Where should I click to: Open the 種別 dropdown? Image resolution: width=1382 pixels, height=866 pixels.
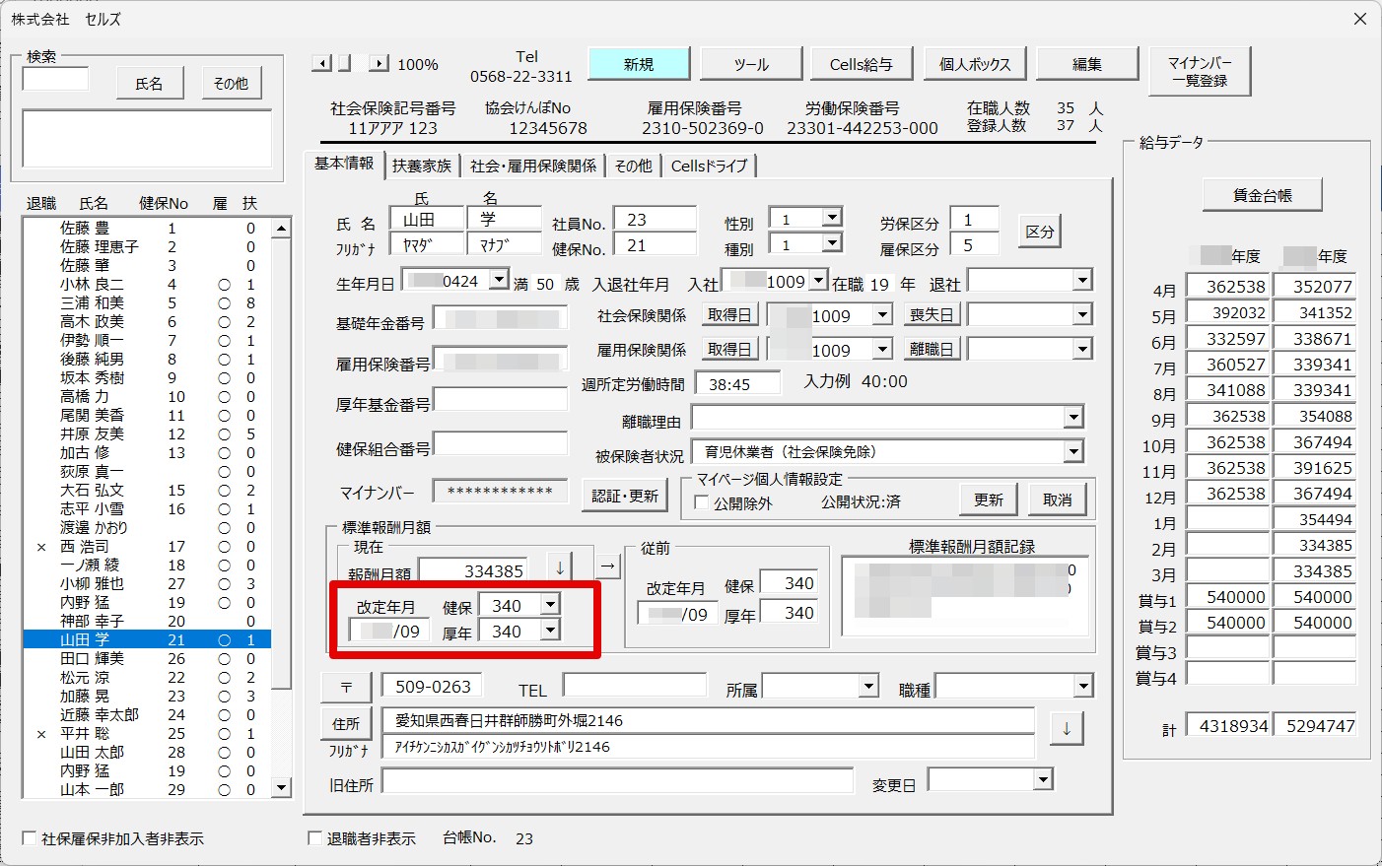point(832,242)
